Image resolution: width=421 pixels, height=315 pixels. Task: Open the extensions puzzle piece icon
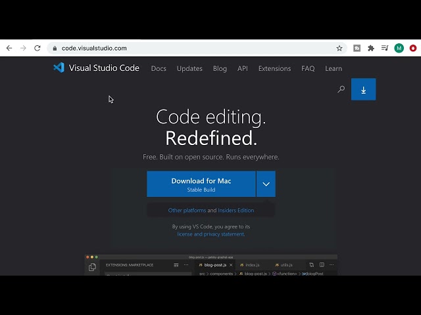(x=371, y=48)
